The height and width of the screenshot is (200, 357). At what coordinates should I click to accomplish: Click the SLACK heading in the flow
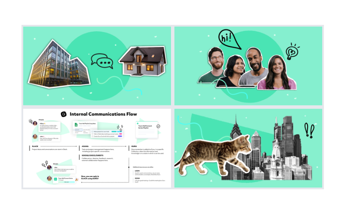[x=35, y=146]
